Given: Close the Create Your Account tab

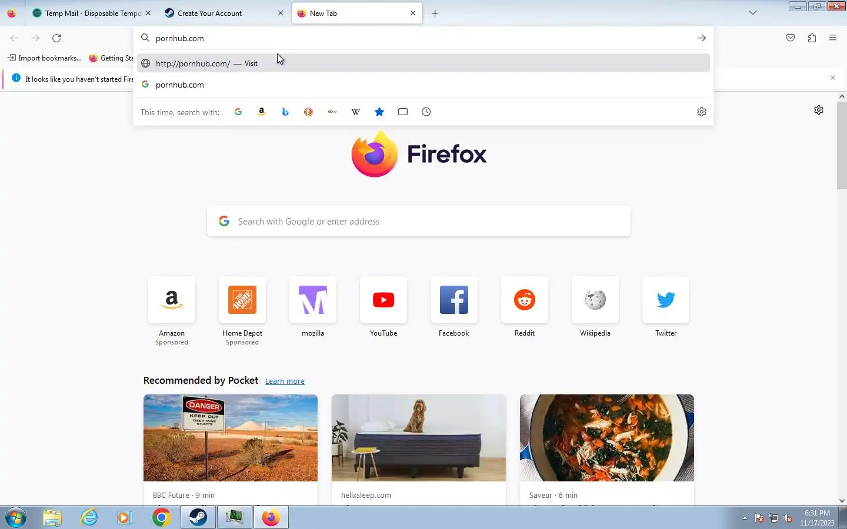Looking at the screenshot, I should (x=281, y=13).
